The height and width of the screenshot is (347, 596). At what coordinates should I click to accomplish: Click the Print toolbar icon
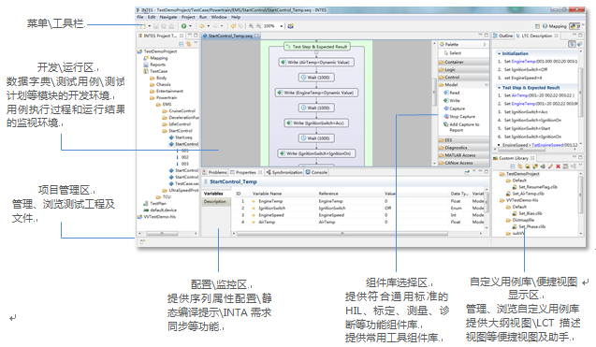(x=171, y=26)
